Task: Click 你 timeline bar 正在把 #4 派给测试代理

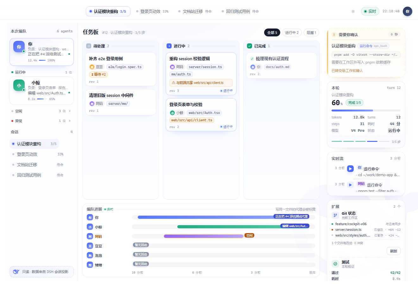Action: (x=224, y=217)
